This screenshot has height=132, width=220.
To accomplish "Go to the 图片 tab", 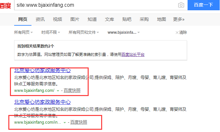I will pyautogui.click(x=75, y=19).
